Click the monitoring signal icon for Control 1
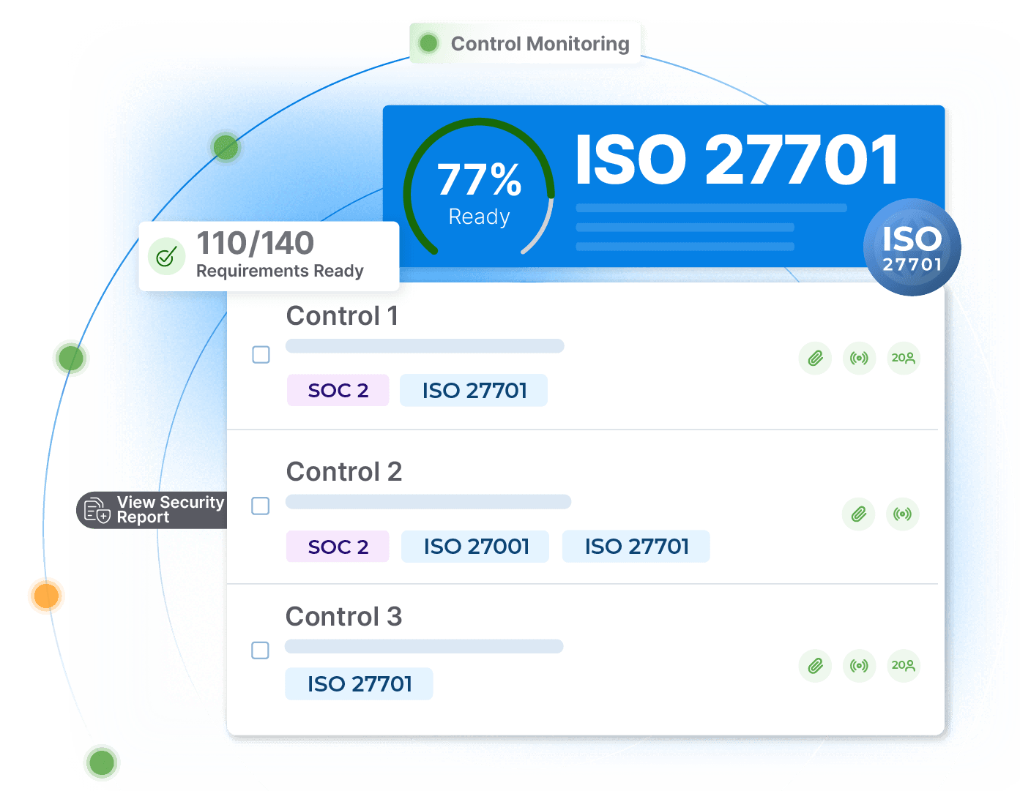Image resolution: width=1020 pixels, height=791 pixels. click(859, 359)
